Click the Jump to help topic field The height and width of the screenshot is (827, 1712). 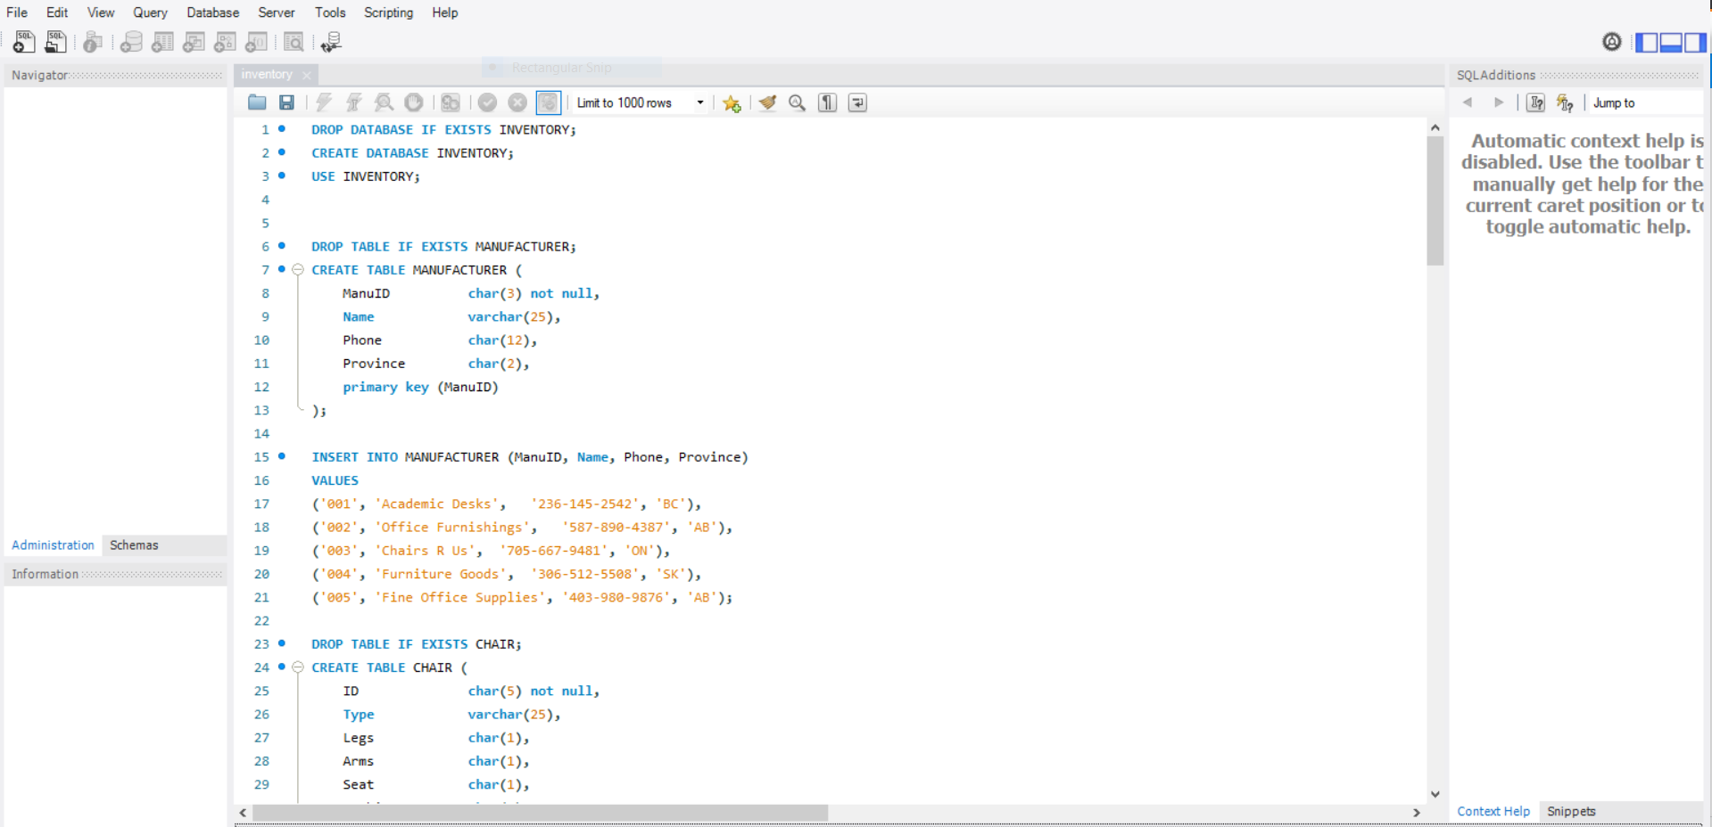pyautogui.click(x=1646, y=102)
